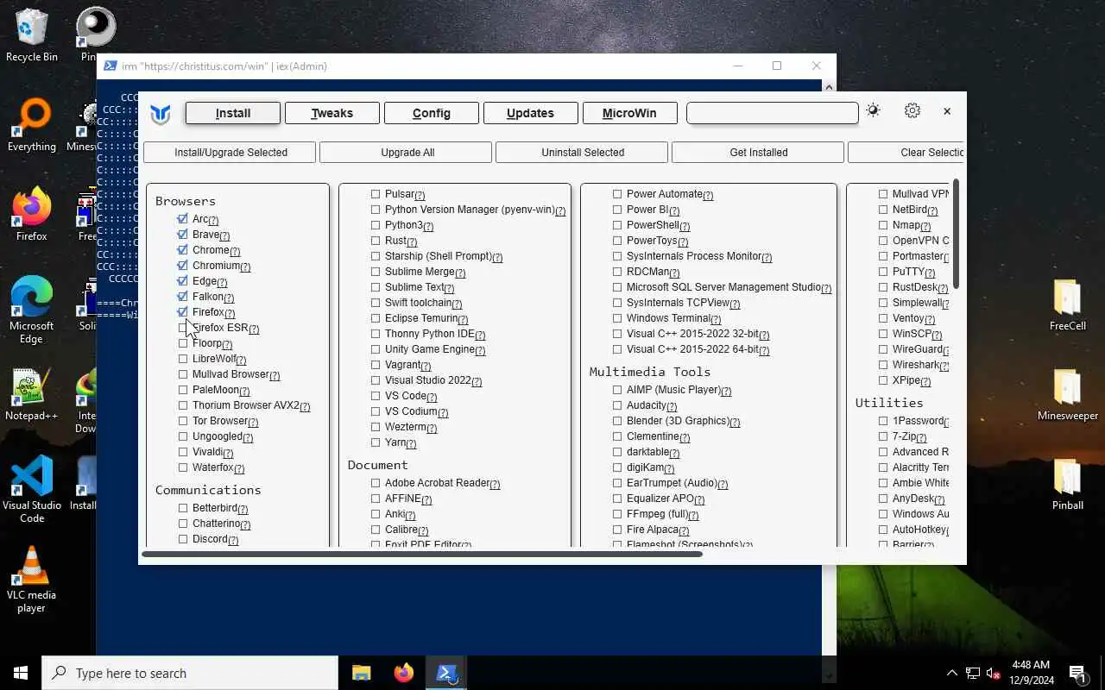Check the 7-Zip checkbox
The width and height of the screenshot is (1105, 690).
(883, 436)
